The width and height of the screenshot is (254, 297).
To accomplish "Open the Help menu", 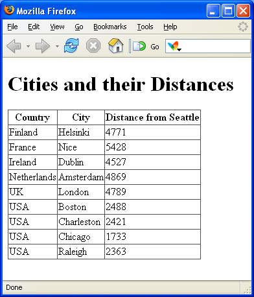I will (170, 27).
